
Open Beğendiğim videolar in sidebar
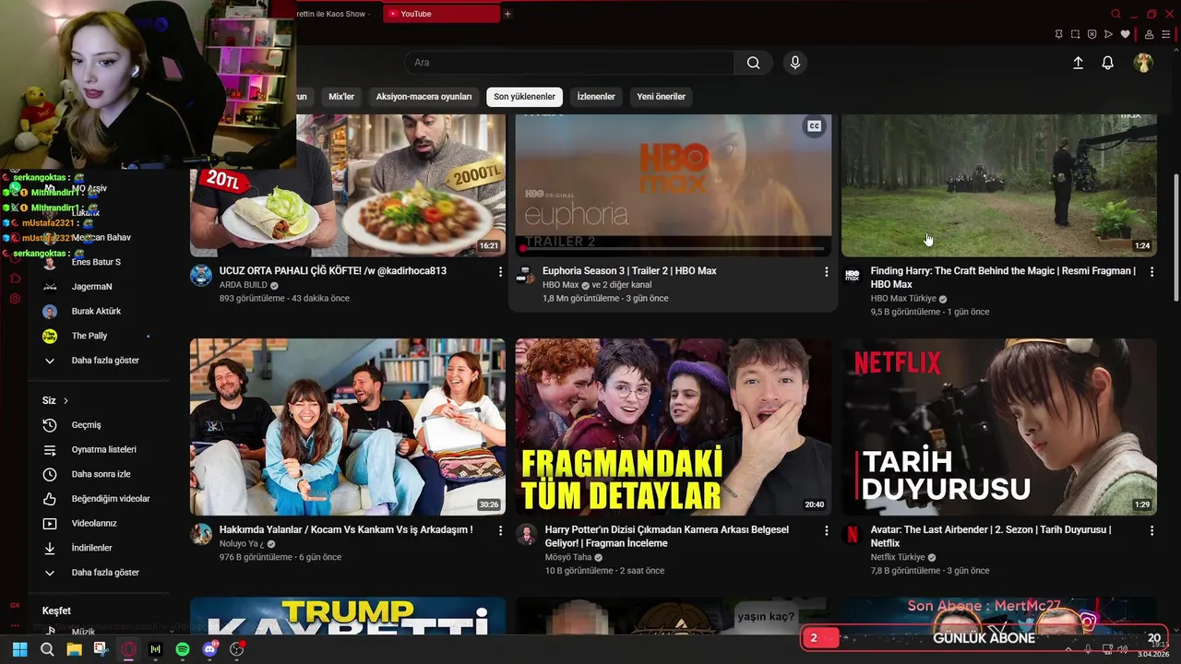[x=110, y=499]
